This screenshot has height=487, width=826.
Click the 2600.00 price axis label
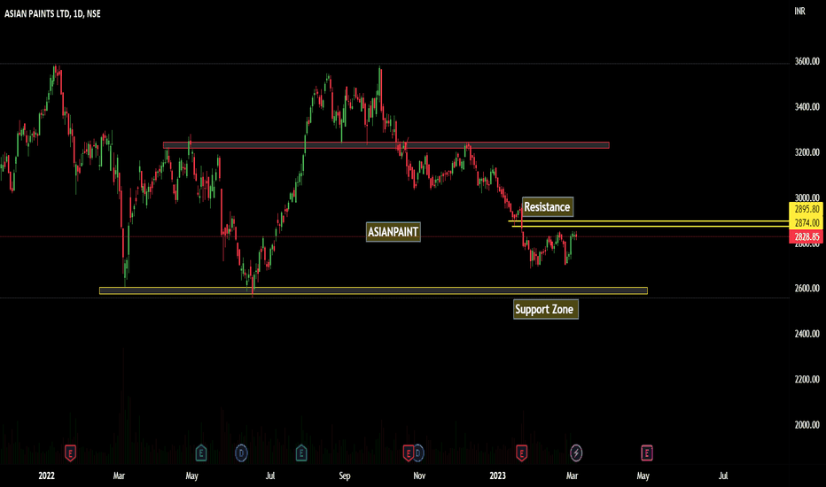tap(807, 288)
